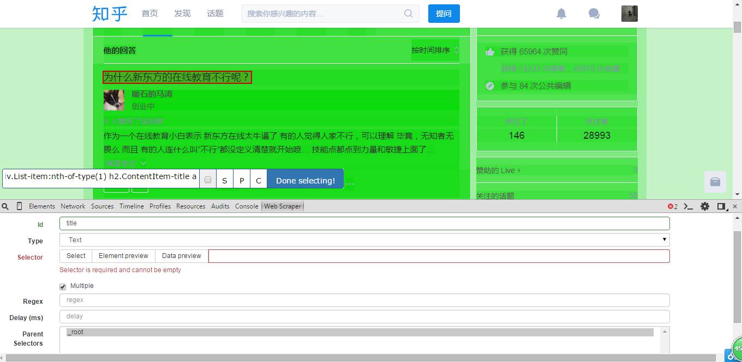The height and width of the screenshot is (362, 742).
Task: Close the DevTools panel
Action: pyautogui.click(x=735, y=206)
